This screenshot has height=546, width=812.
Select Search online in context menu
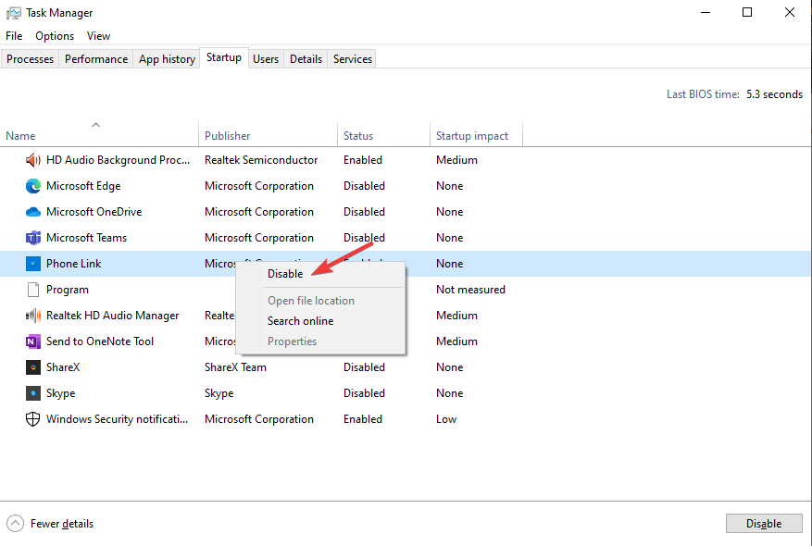click(x=300, y=321)
